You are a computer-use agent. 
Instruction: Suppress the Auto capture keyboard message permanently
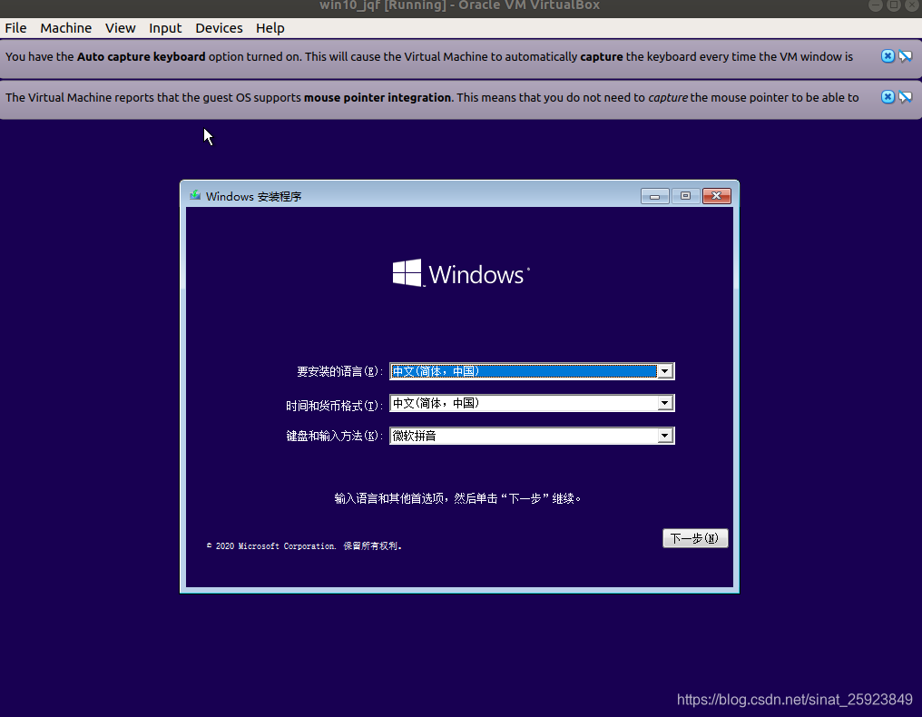(x=906, y=56)
